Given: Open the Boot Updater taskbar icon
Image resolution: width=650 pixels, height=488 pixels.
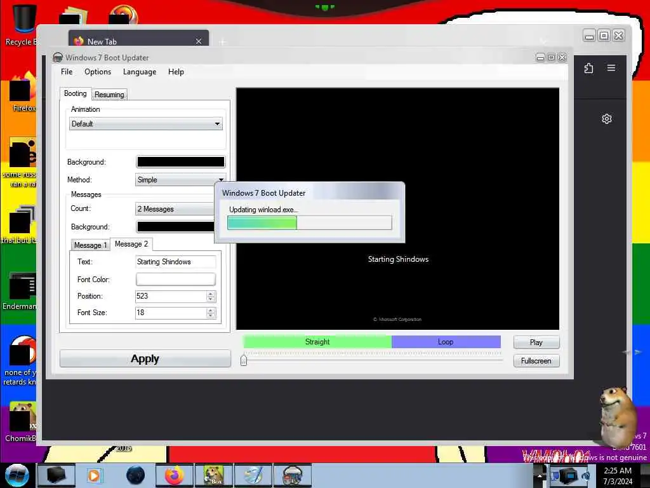Looking at the screenshot, I should click(292, 475).
